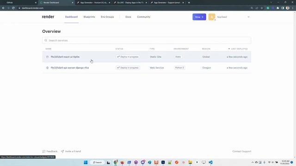
Task: Open the Windows Start menu
Action: (x=86, y=162)
